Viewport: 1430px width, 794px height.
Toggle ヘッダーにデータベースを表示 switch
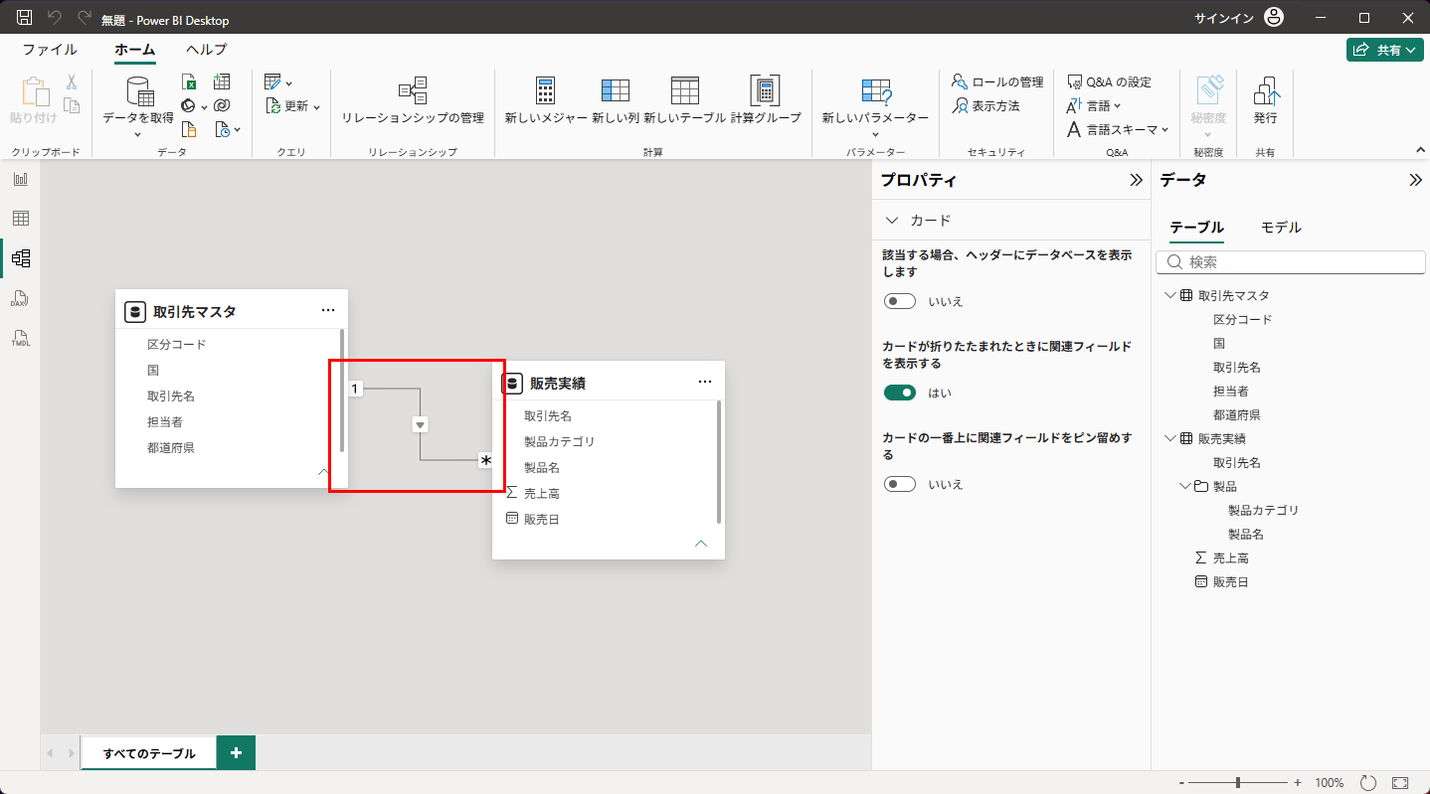point(900,301)
